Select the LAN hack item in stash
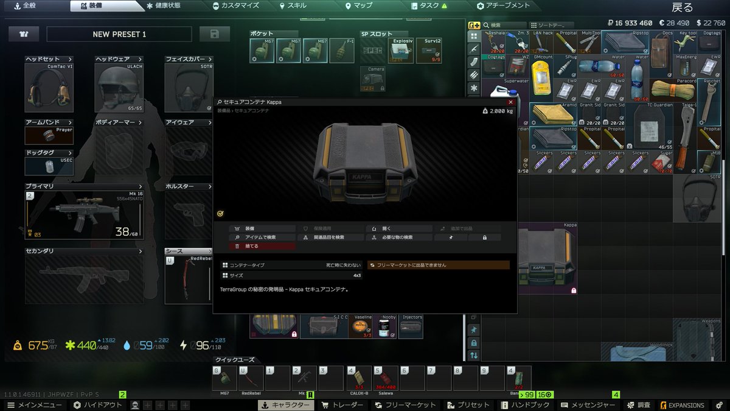This screenshot has height=411, width=730. (x=541, y=43)
